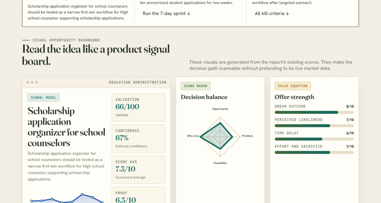Click the radar chart's green polygon
This screenshot has height=203, width=381.
coord(217,136)
